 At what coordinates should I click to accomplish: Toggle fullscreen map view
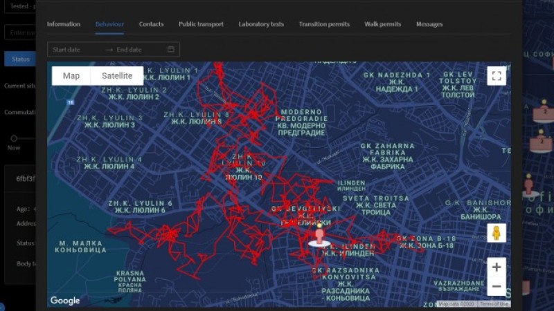click(497, 76)
